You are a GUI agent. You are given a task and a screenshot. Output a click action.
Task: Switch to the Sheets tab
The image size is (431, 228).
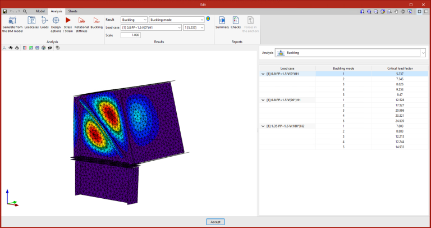click(73, 11)
